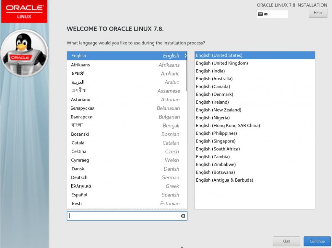Image resolution: width=332 pixels, height=248 pixels.
Task: Select Afrikaans in the language list
Action: pyautogui.click(x=127, y=65)
